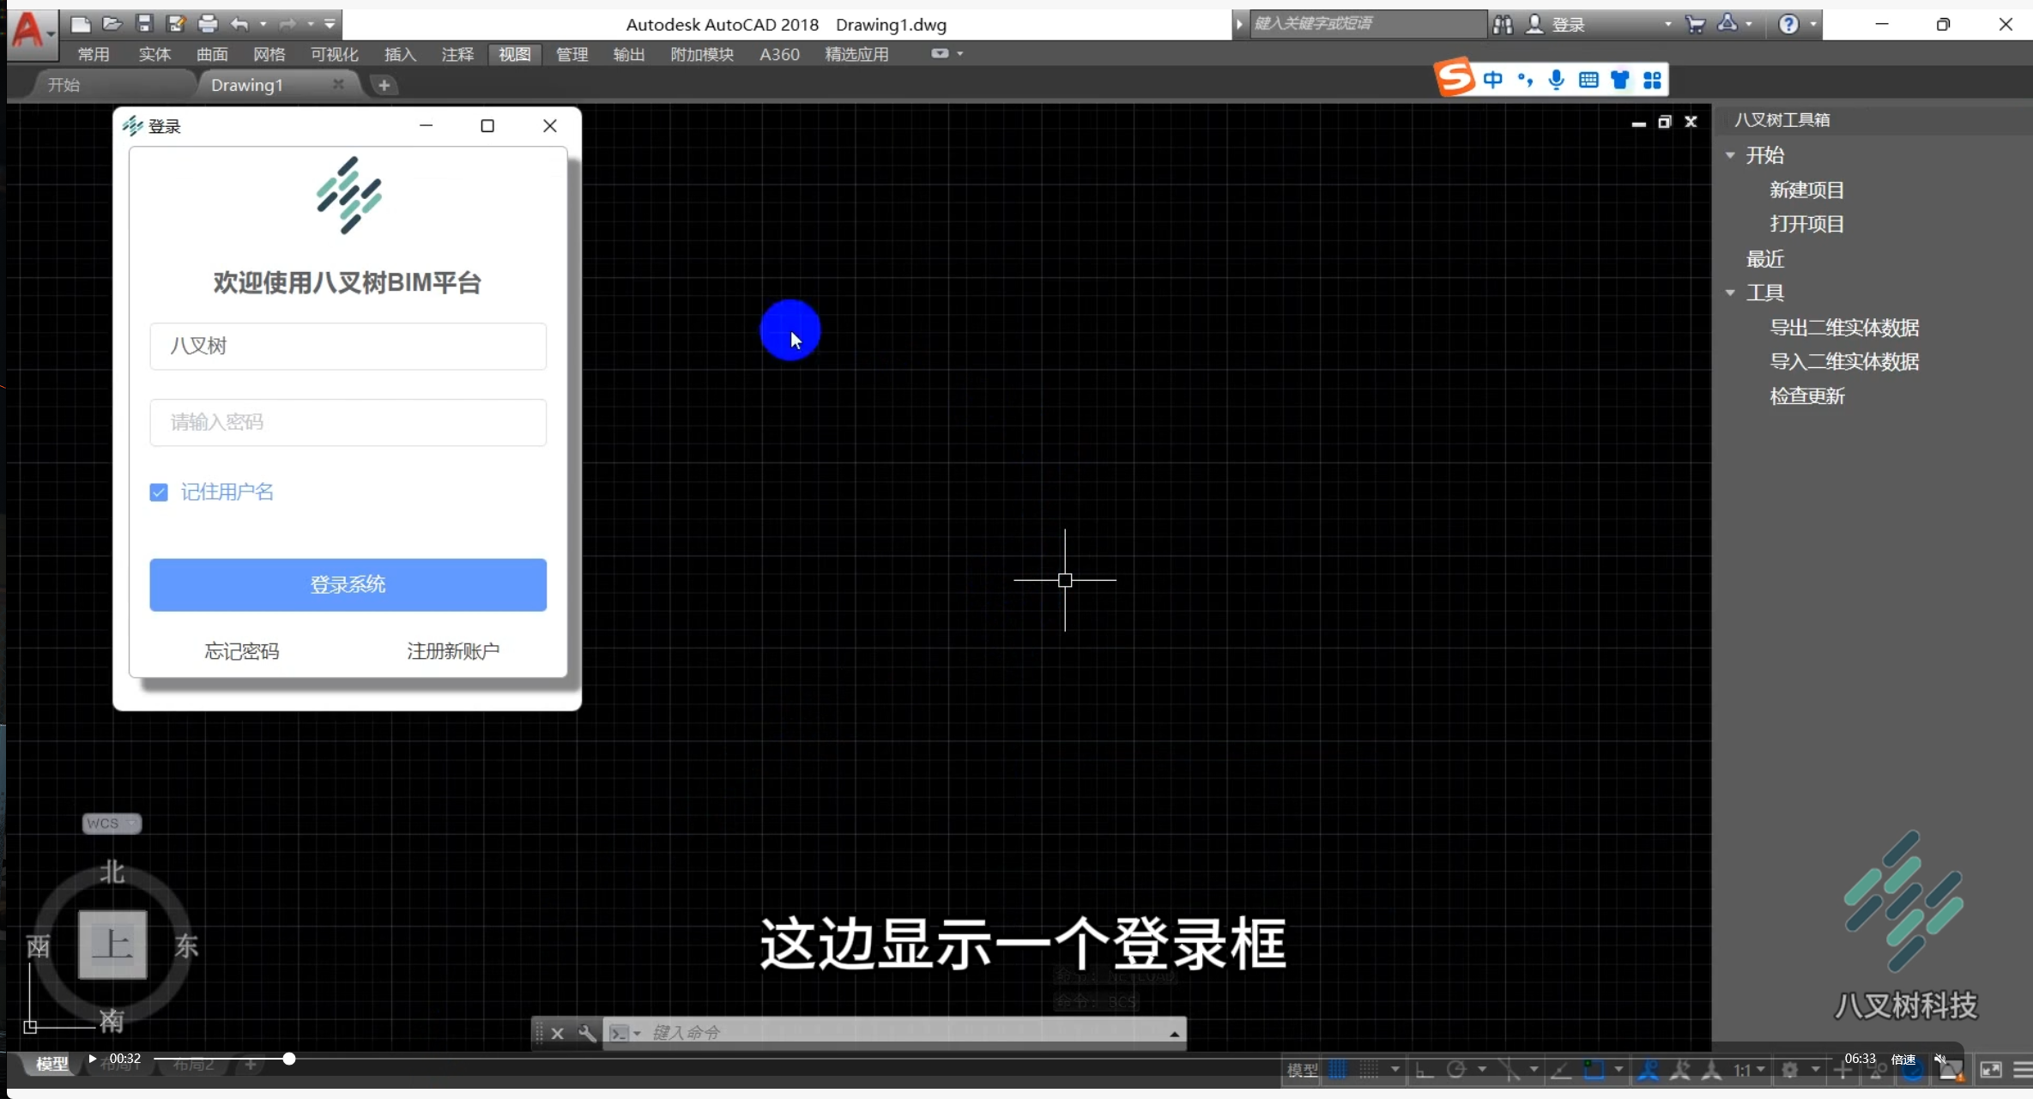Click the Open file folder icon
2033x1099 pixels.
coord(112,24)
